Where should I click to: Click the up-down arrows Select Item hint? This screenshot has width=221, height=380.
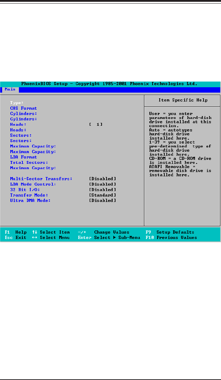click(51, 232)
